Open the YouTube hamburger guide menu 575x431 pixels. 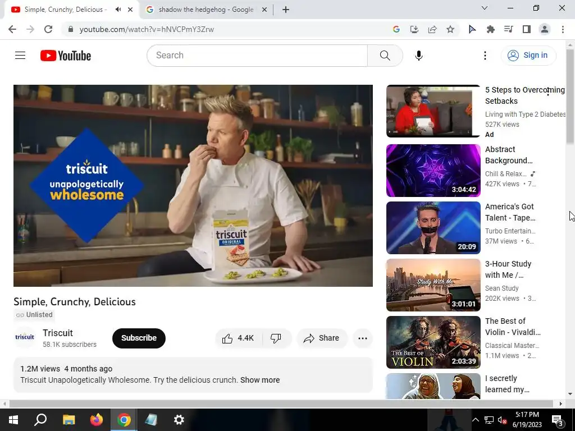tap(20, 56)
